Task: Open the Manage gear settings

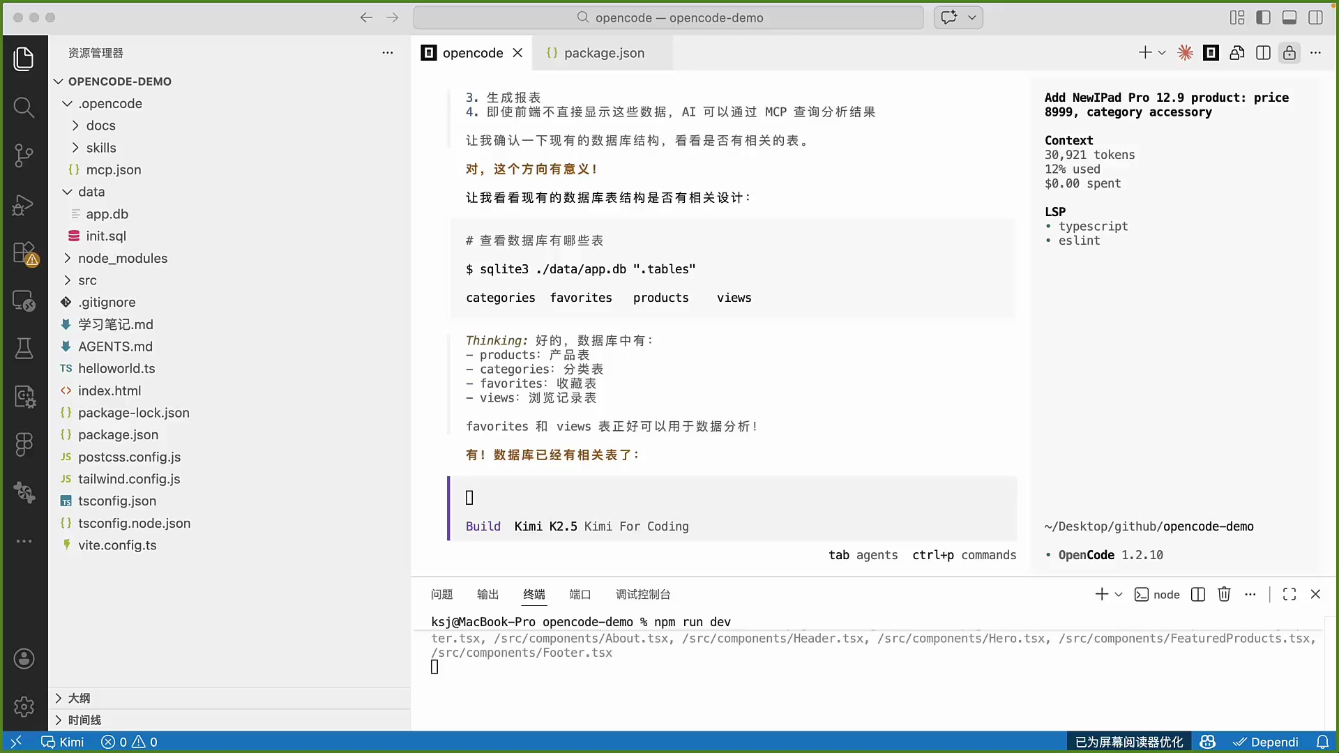Action: pos(24,706)
